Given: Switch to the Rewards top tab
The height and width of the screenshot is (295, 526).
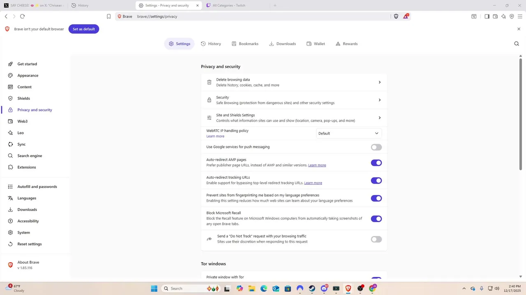Looking at the screenshot, I should coord(346,43).
